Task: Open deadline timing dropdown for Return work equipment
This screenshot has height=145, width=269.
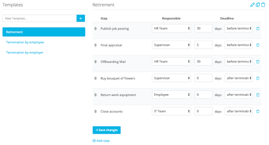Action: point(238,95)
